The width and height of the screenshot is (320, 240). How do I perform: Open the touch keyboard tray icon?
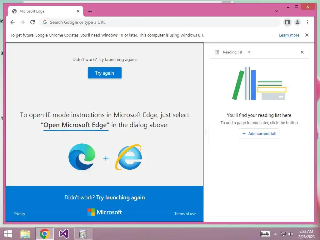pos(265,234)
